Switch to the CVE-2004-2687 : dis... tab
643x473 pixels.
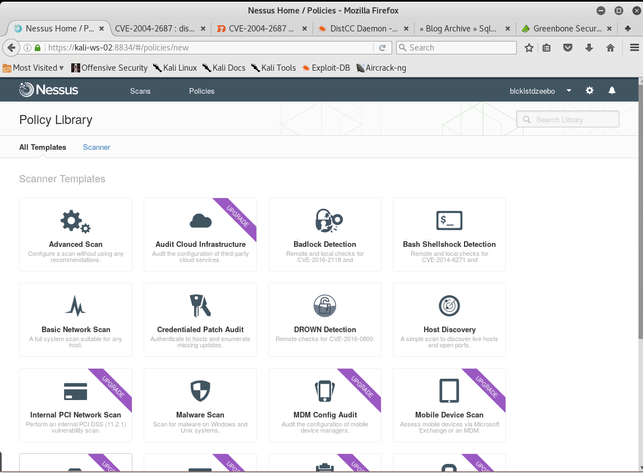pyautogui.click(x=159, y=28)
